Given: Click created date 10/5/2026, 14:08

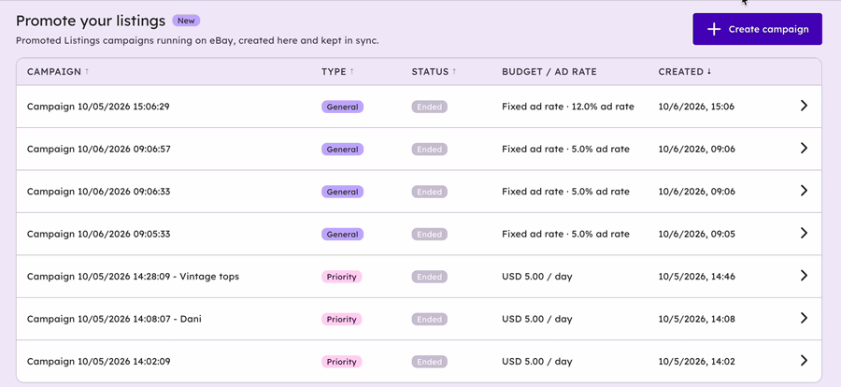Looking at the screenshot, I should pos(696,319).
